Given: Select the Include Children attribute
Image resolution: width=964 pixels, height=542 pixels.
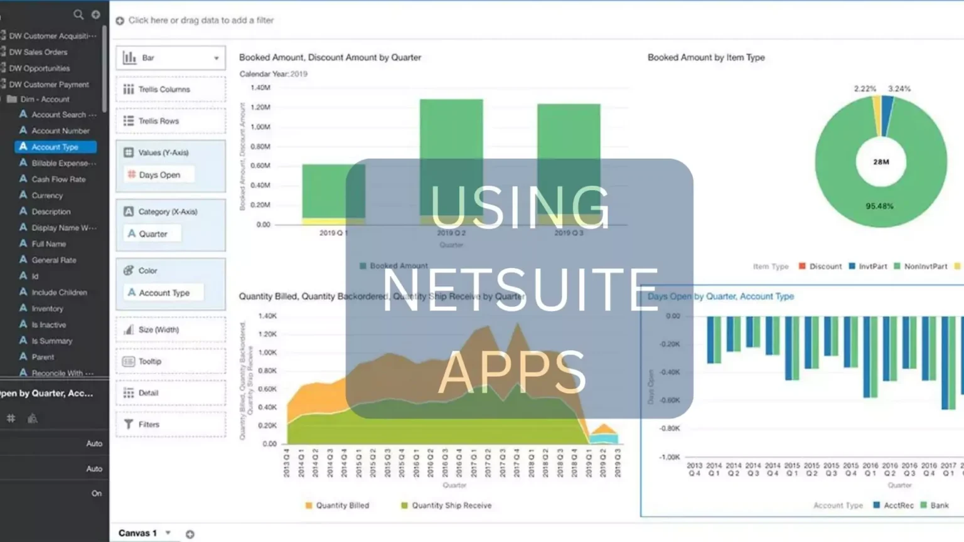Looking at the screenshot, I should pos(59,292).
